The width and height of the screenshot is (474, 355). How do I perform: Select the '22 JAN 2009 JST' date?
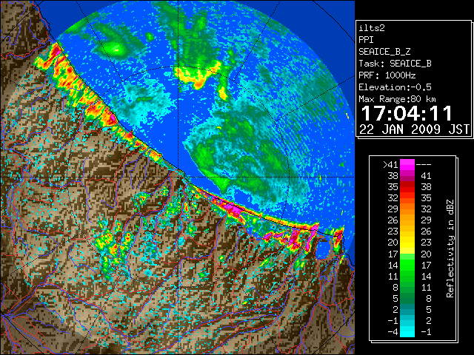click(x=414, y=129)
